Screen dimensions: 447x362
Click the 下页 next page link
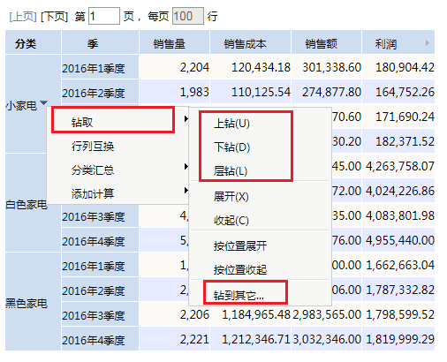54,17
